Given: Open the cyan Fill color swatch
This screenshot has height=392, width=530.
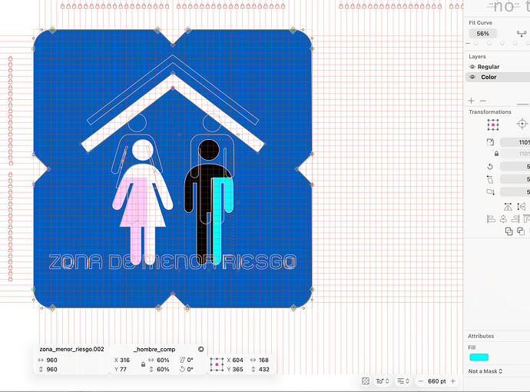Looking at the screenshot, I should (x=479, y=357).
